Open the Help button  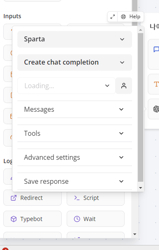coord(130,17)
